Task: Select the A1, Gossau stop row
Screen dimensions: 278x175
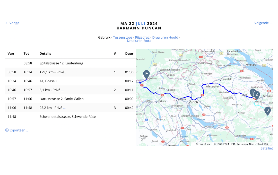Action: click(x=70, y=81)
